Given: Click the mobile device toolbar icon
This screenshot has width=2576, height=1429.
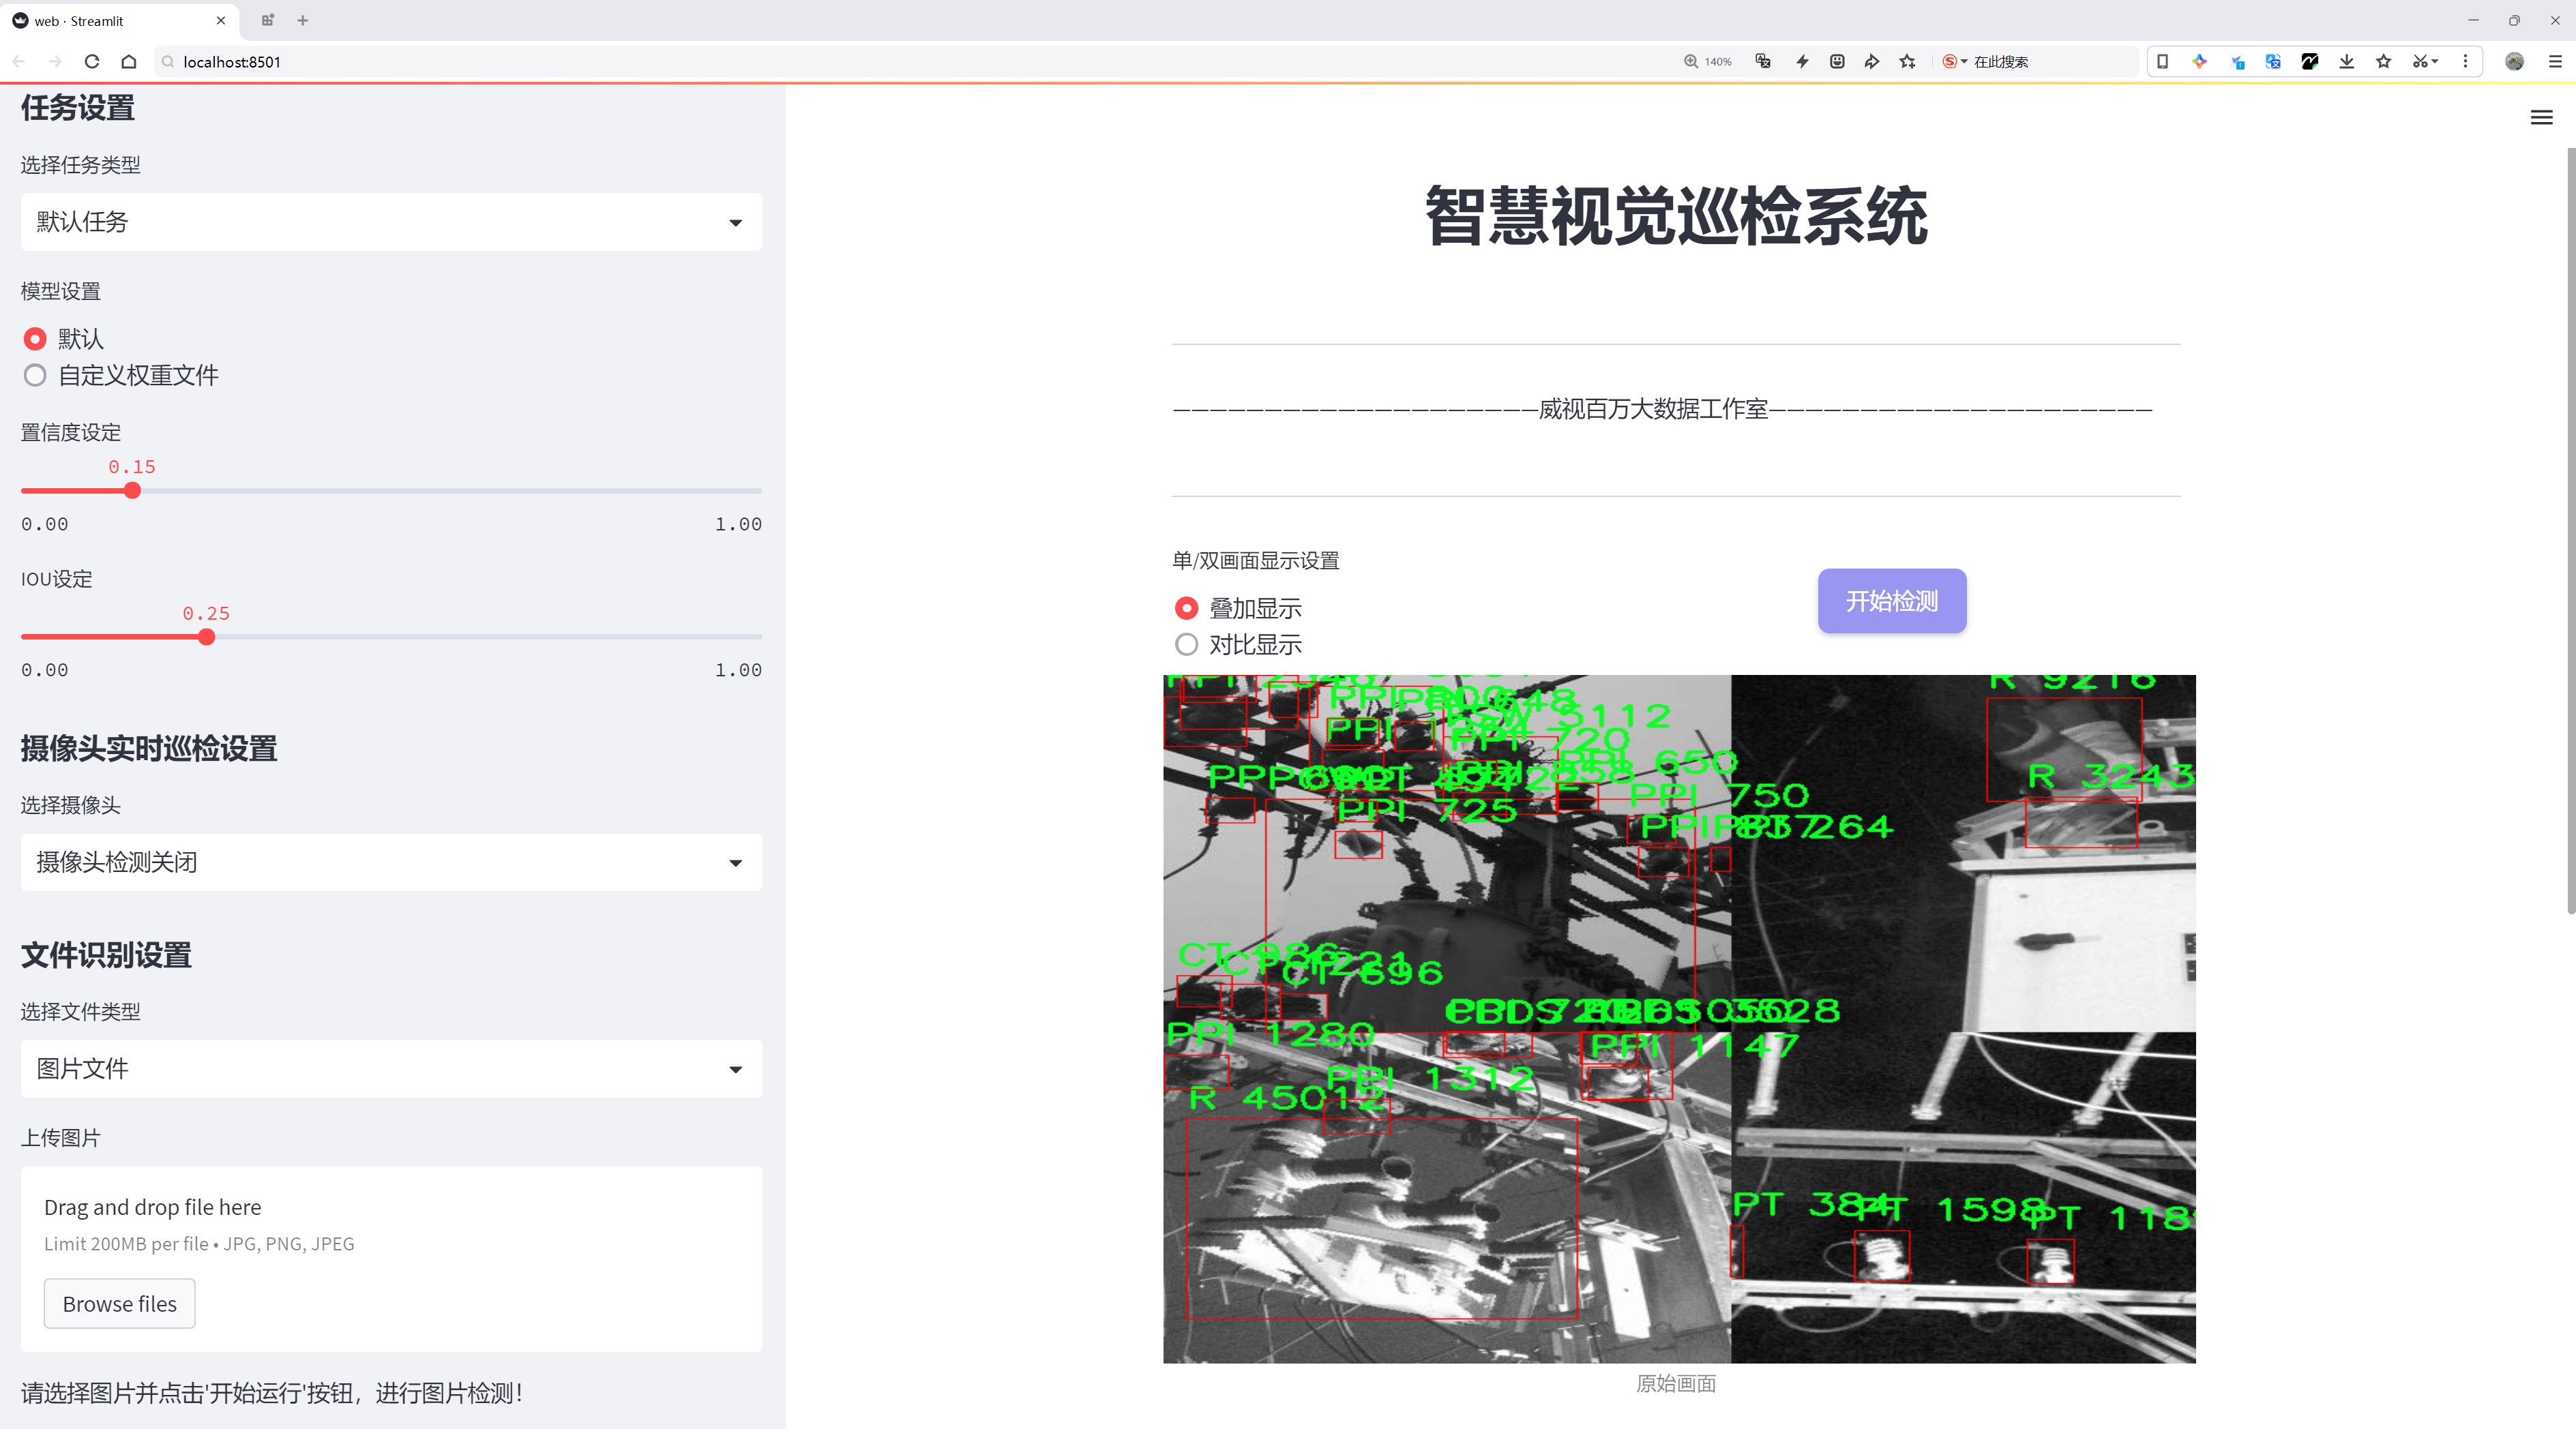Looking at the screenshot, I should (x=2163, y=61).
